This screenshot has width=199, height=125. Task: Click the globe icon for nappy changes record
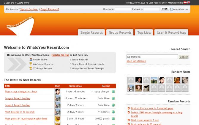113,92
